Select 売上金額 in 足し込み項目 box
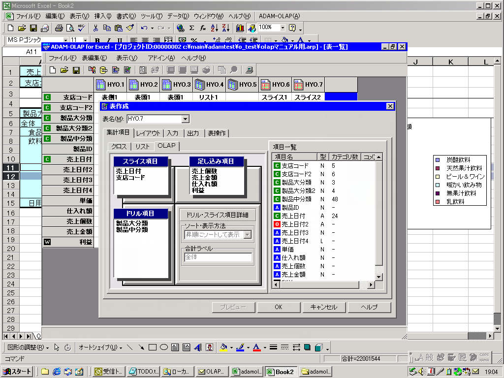Image resolution: width=504 pixels, height=378 pixels. coord(204,177)
